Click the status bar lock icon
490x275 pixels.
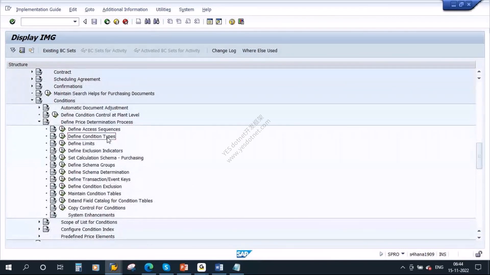coord(479,254)
